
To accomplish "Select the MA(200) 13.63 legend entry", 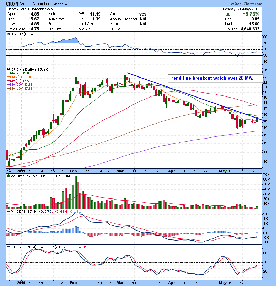I will click(19, 85).
